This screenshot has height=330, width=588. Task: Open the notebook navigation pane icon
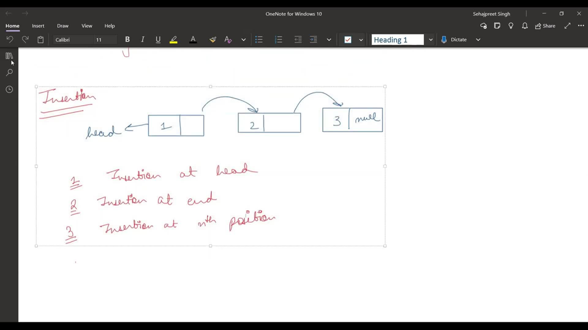coord(9,56)
